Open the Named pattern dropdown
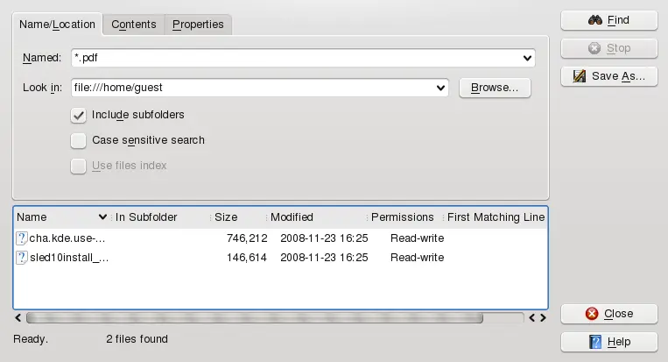This screenshot has width=668, height=362. pyautogui.click(x=527, y=59)
